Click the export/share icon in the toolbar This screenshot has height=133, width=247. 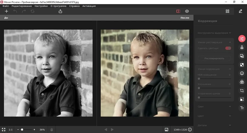[60, 11]
